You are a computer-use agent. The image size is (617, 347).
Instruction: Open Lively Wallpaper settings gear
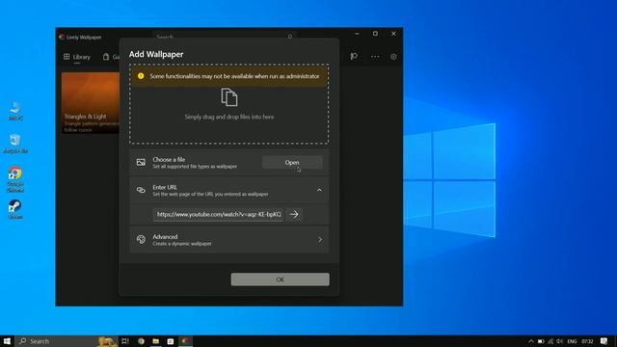393,57
